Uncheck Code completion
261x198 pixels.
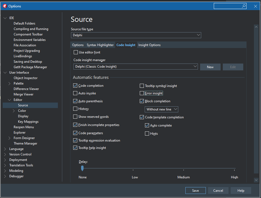click(x=75, y=86)
